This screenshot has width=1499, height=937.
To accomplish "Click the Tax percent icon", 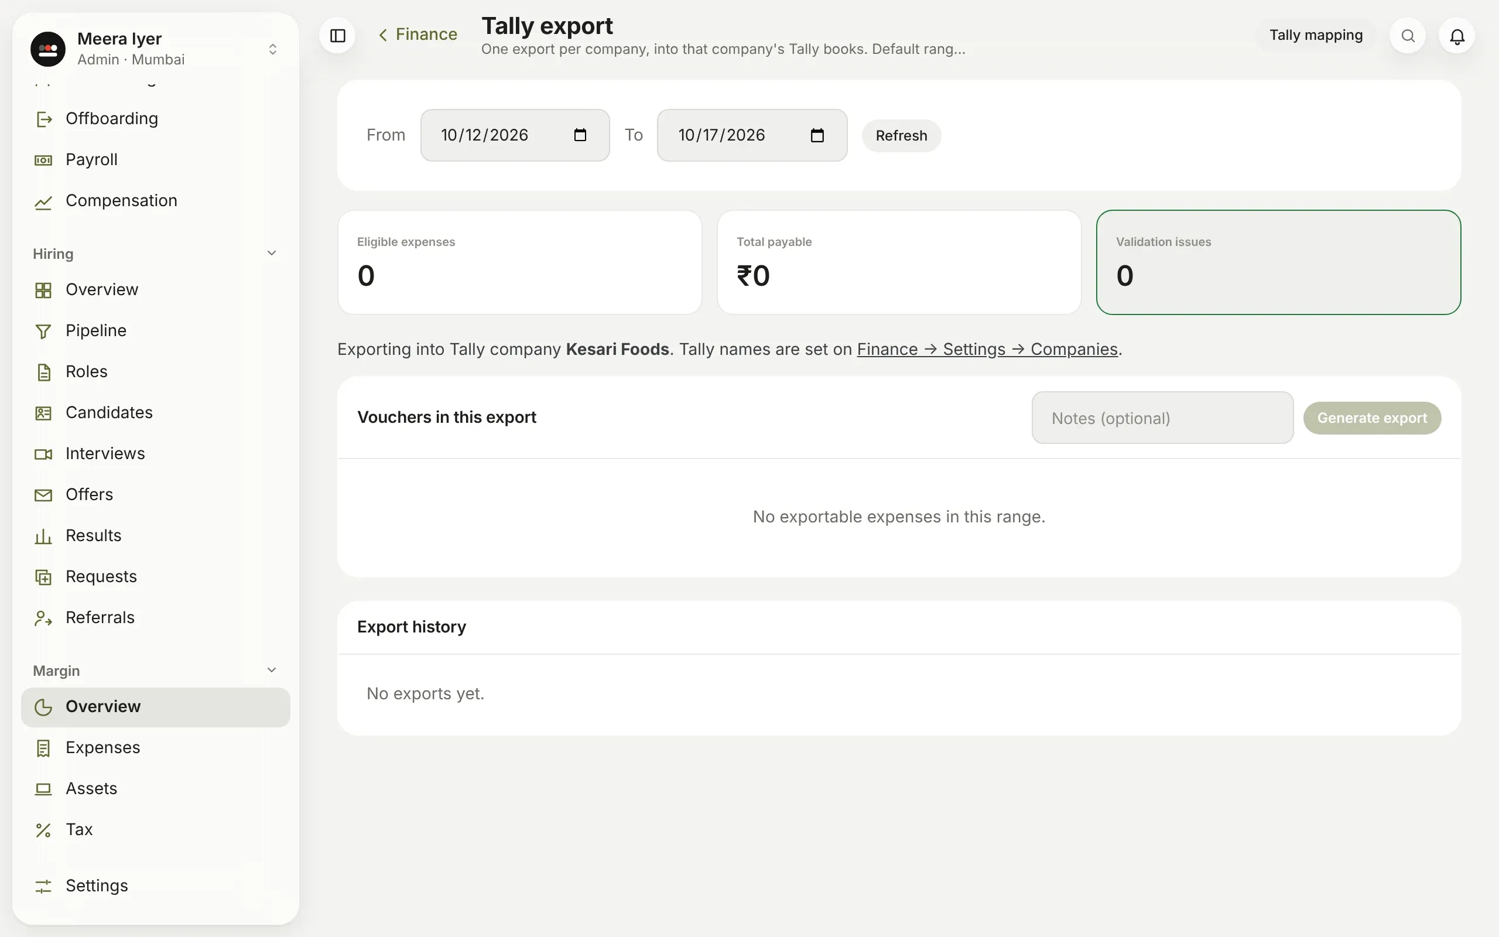I will click(43, 830).
